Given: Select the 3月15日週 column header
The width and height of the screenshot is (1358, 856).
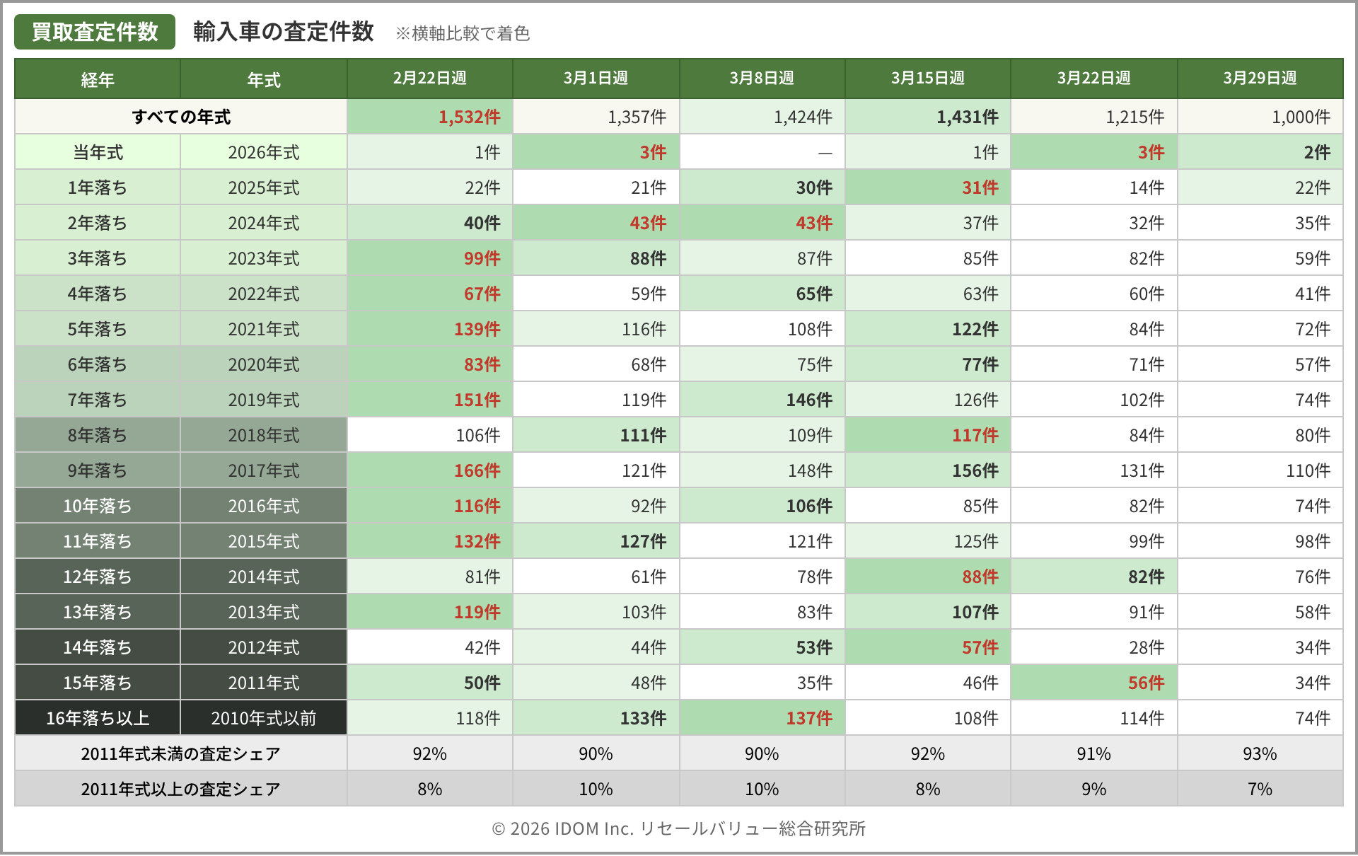Looking at the screenshot, I should click(927, 78).
